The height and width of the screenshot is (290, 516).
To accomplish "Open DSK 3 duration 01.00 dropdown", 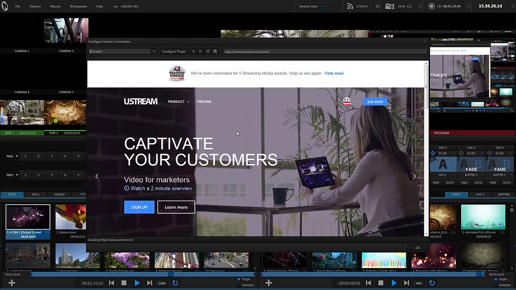I will tap(482, 153).
